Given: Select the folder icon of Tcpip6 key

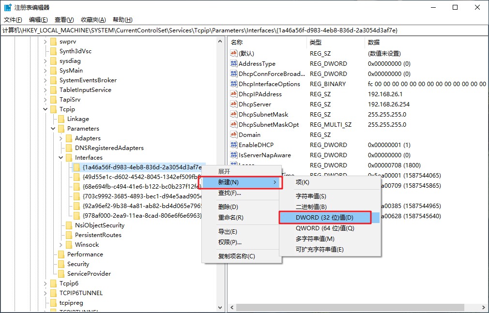Looking at the screenshot, I should (53, 283).
